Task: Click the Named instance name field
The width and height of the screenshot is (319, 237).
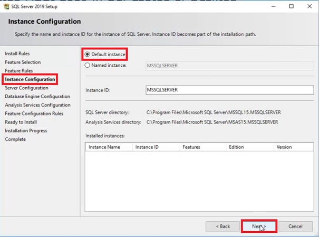Action: pyautogui.click(x=230, y=66)
